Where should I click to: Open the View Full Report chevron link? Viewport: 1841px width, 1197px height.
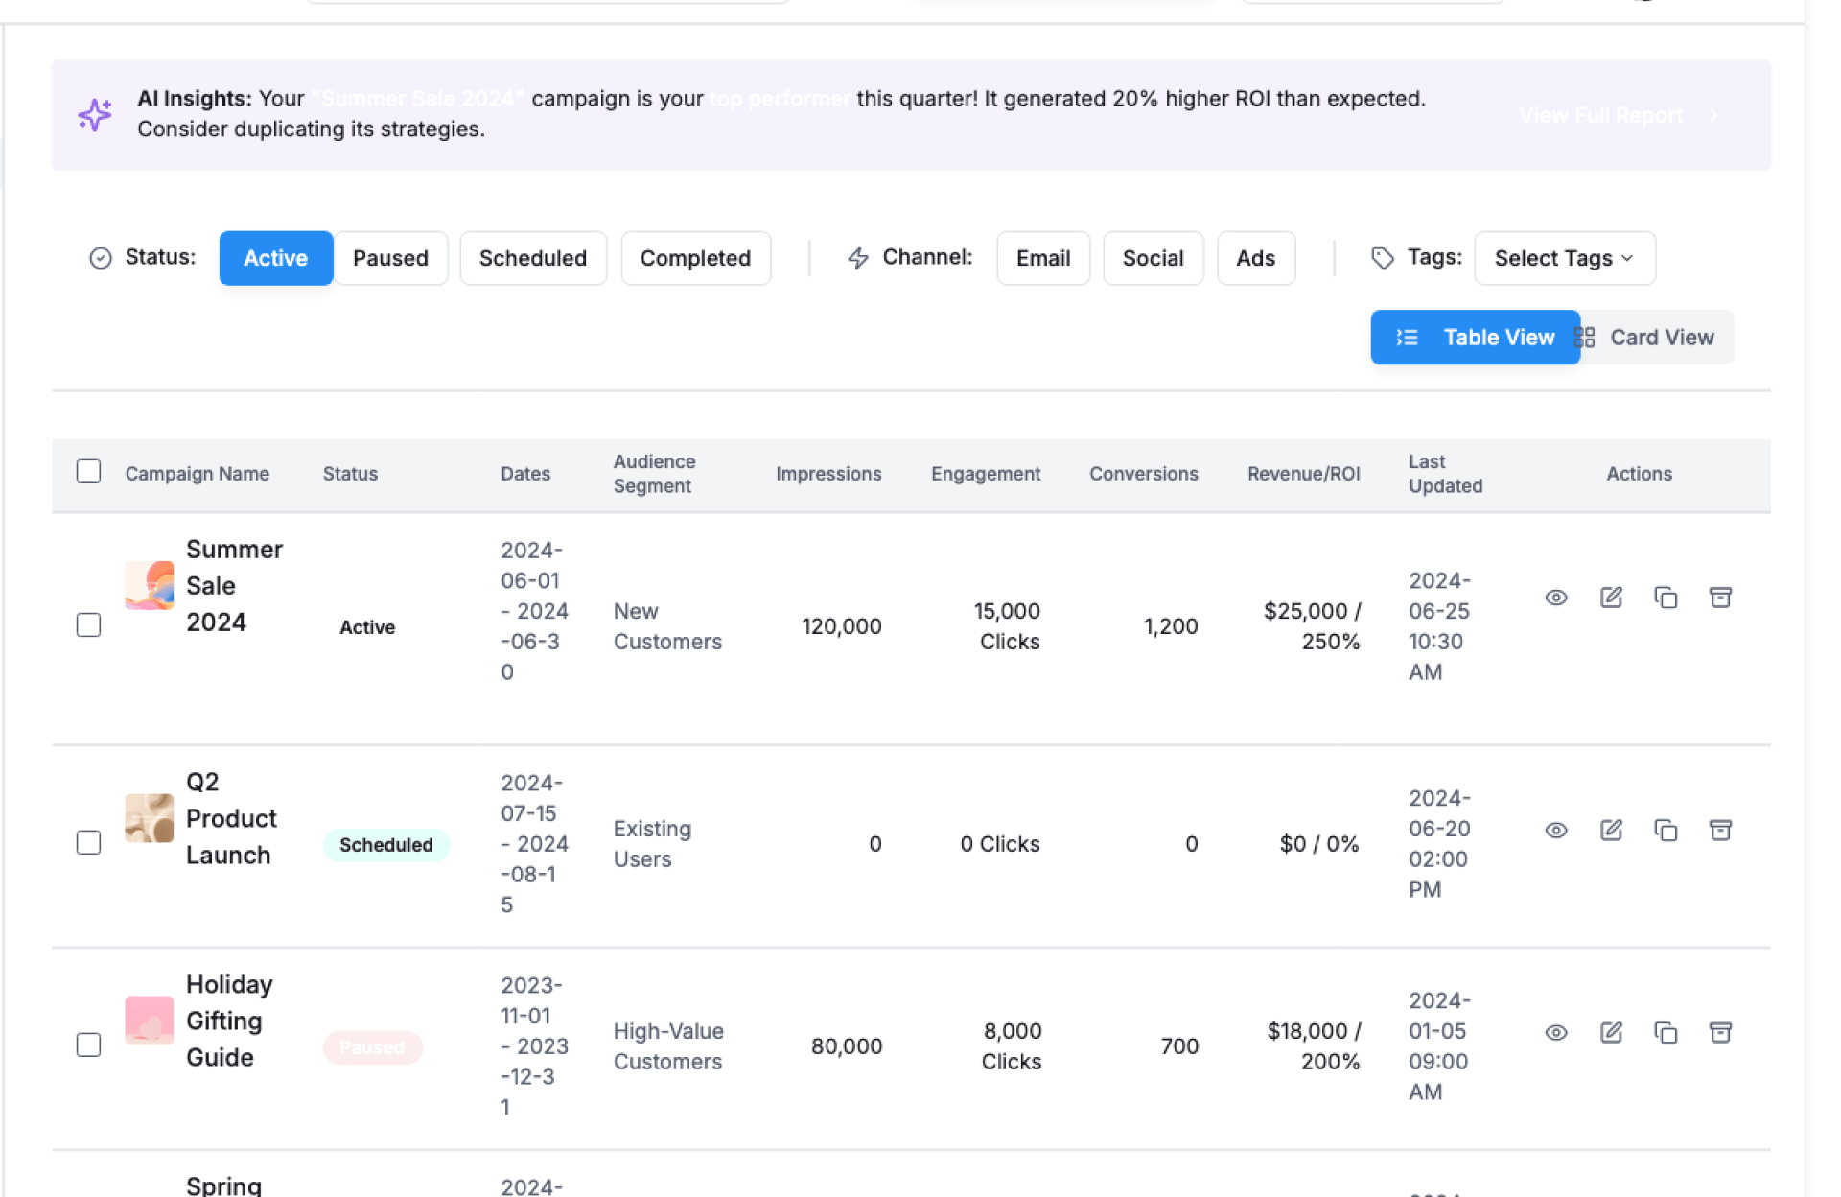[1713, 115]
